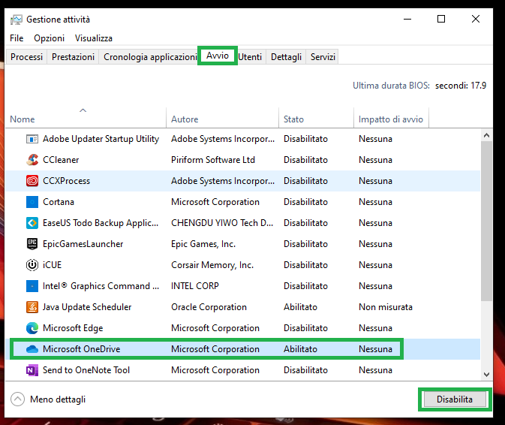The width and height of the screenshot is (505, 425).
Task: Select the CCXProcess row name
Action: click(x=66, y=181)
